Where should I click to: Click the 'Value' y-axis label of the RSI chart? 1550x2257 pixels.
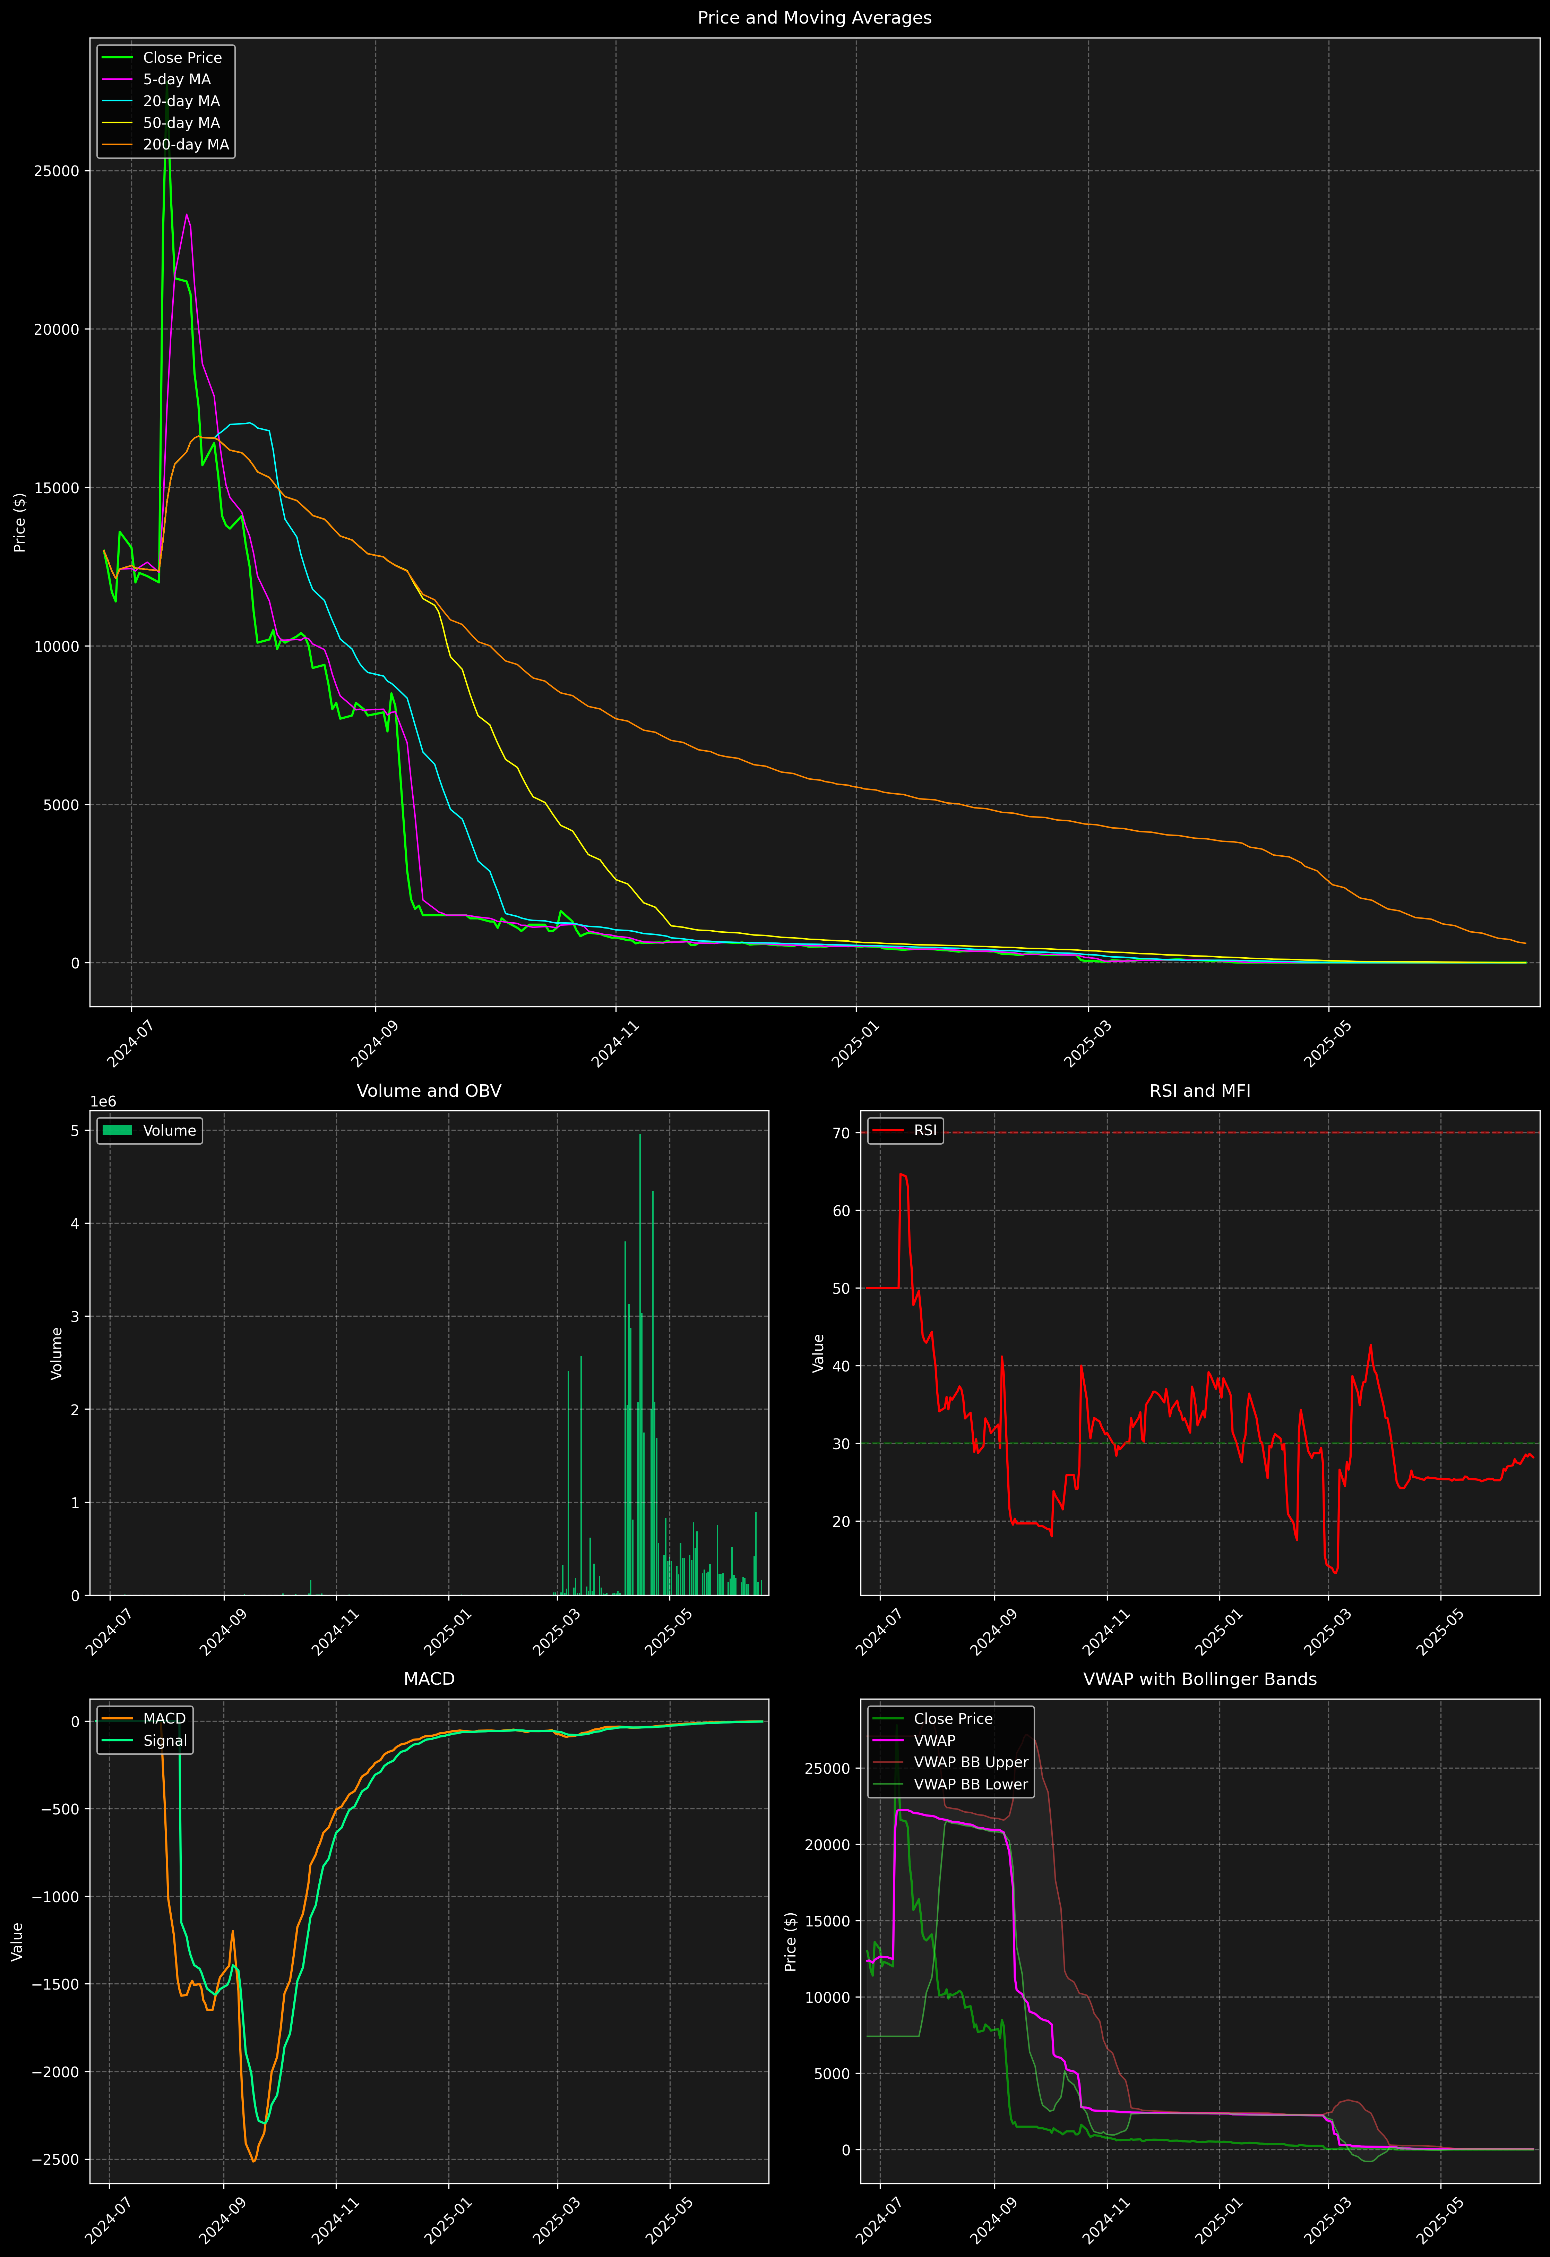[x=819, y=1353]
